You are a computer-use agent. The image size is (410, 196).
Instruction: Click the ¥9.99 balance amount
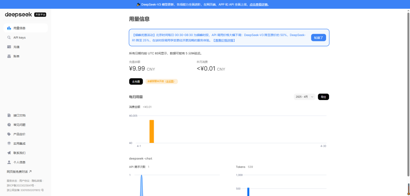point(137,69)
